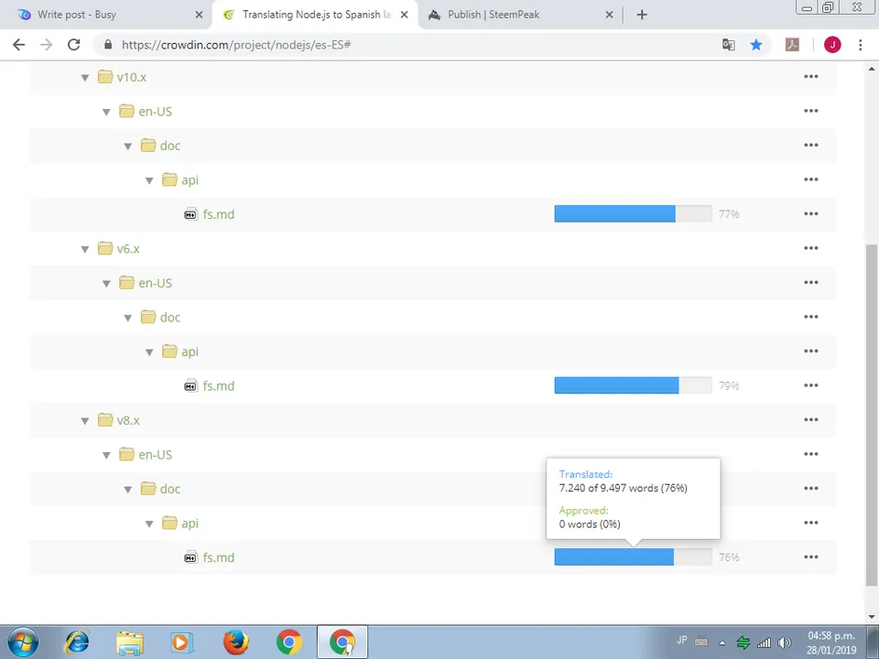Collapse api folder triangle under v6.x

(149, 352)
